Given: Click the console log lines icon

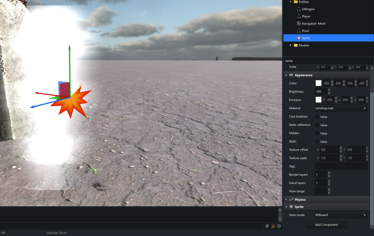Looking at the screenshot, I should [267, 226].
